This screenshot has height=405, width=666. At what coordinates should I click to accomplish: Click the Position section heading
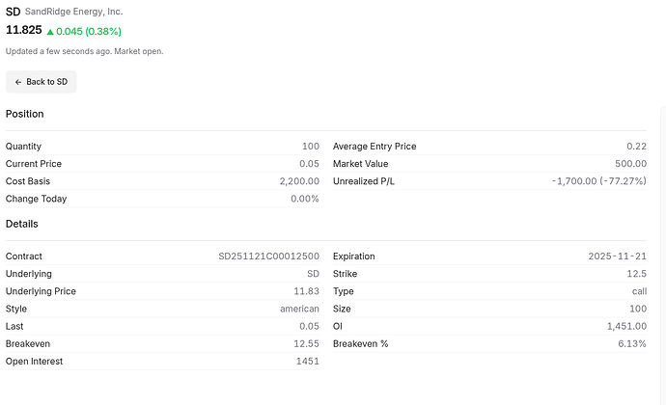[x=25, y=114]
